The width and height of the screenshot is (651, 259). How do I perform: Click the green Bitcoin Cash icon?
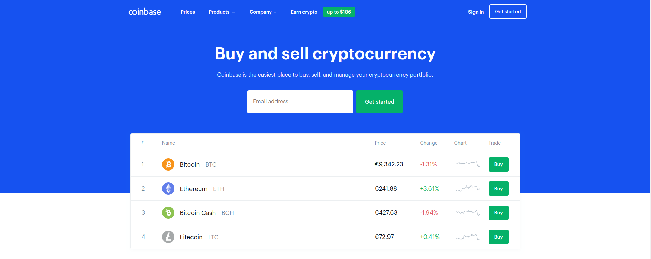[x=168, y=213]
